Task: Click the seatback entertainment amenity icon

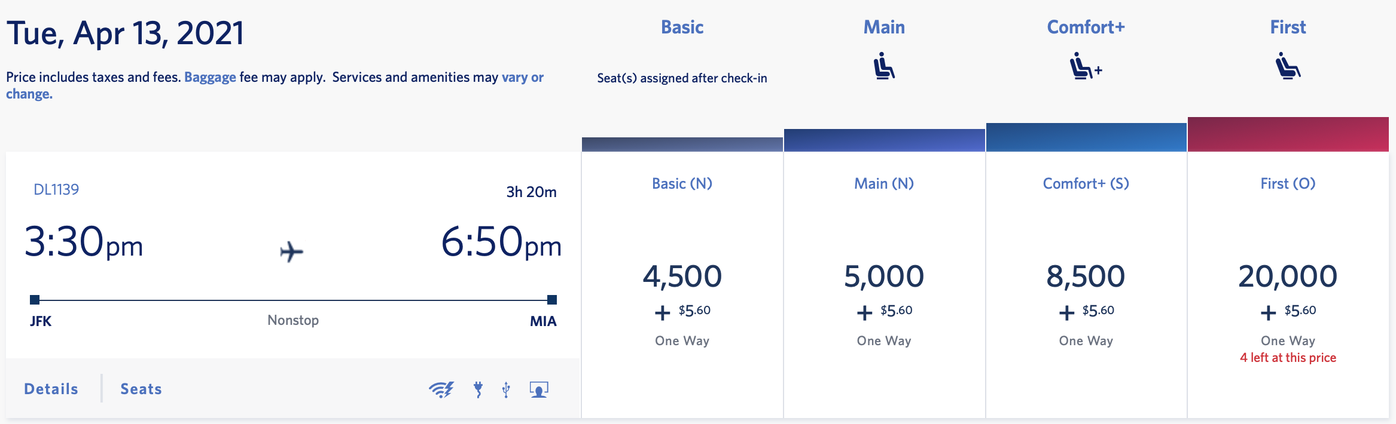Action: click(x=538, y=389)
